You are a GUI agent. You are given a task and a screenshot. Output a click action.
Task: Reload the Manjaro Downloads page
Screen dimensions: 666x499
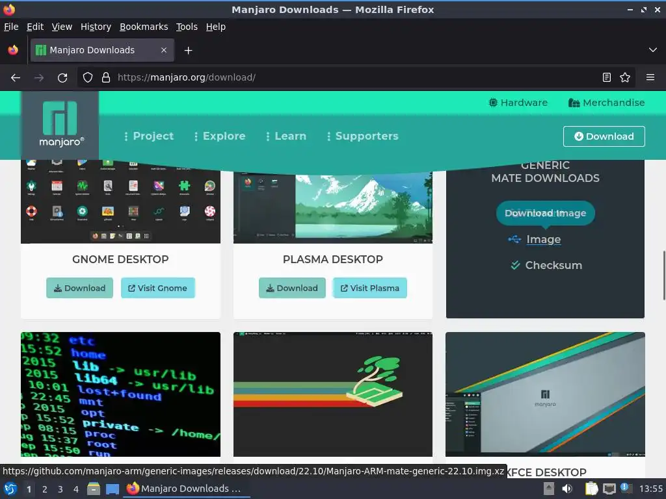point(62,78)
